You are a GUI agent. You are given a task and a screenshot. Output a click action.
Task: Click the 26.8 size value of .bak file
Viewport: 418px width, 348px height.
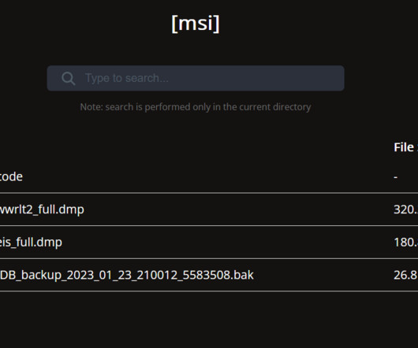click(405, 275)
